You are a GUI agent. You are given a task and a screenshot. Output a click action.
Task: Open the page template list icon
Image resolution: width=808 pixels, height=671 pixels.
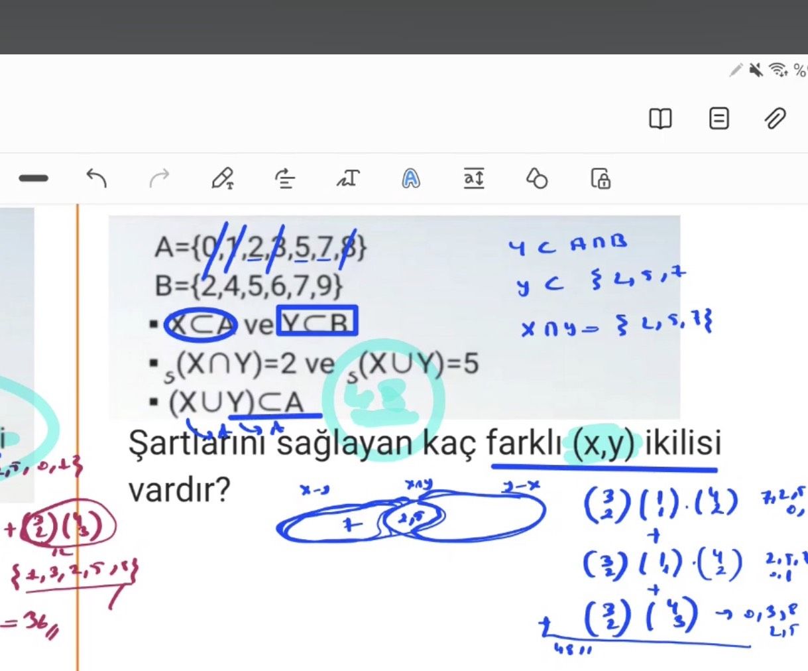coord(719,119)
